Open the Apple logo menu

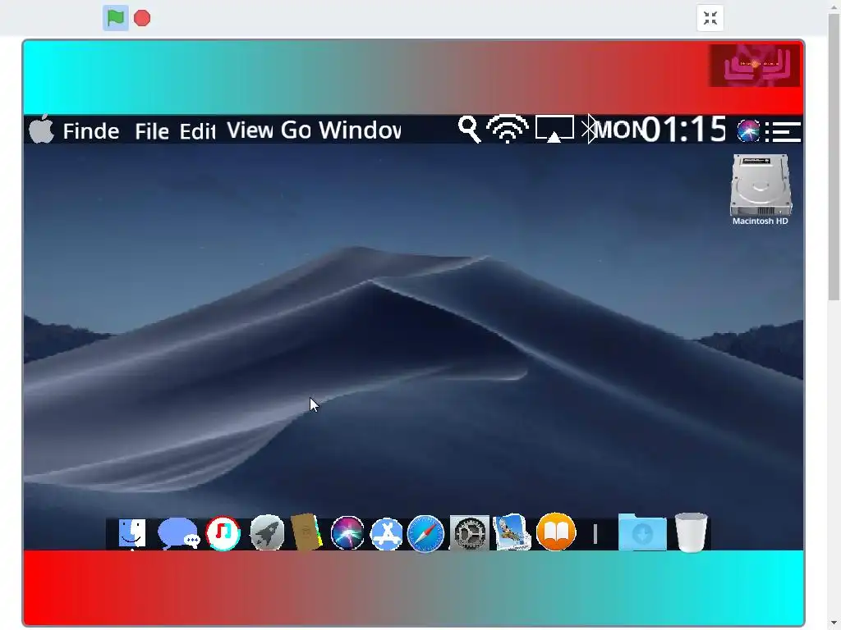[x=41, y=129]
